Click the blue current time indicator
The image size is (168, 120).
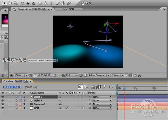[124, 89]
